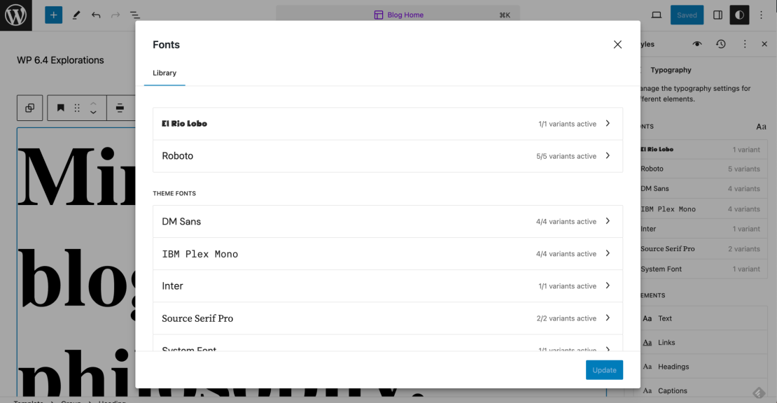Redo the last change
Screen dimensions: 777x403
(115, 14)
